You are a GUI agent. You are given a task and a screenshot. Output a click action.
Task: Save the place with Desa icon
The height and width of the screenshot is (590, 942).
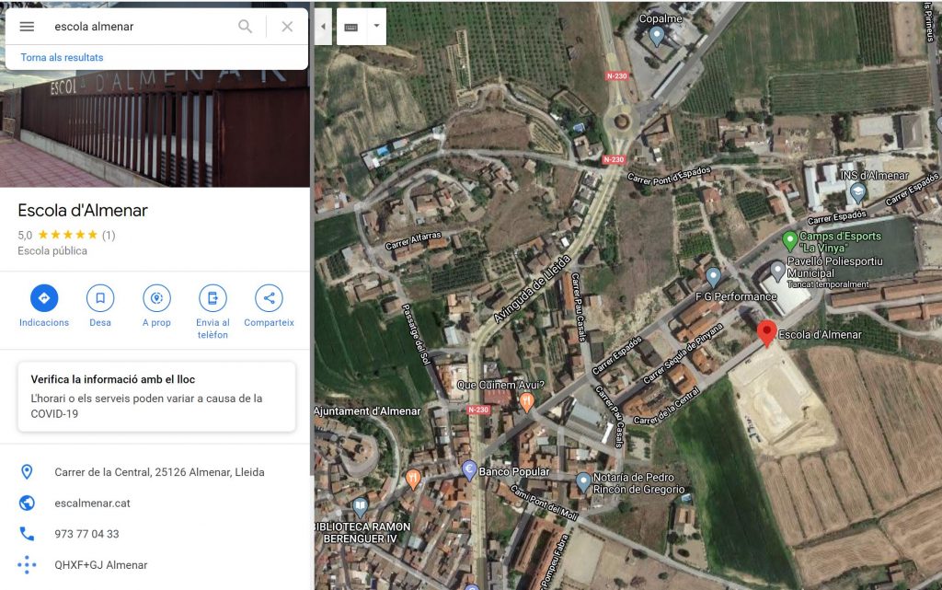100,298
